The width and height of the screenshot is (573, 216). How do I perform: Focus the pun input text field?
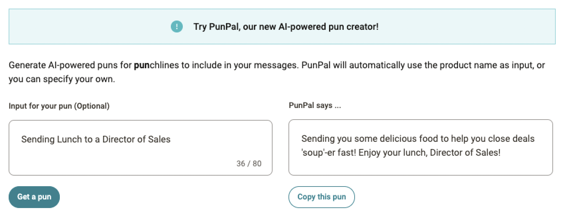point(141,148)
